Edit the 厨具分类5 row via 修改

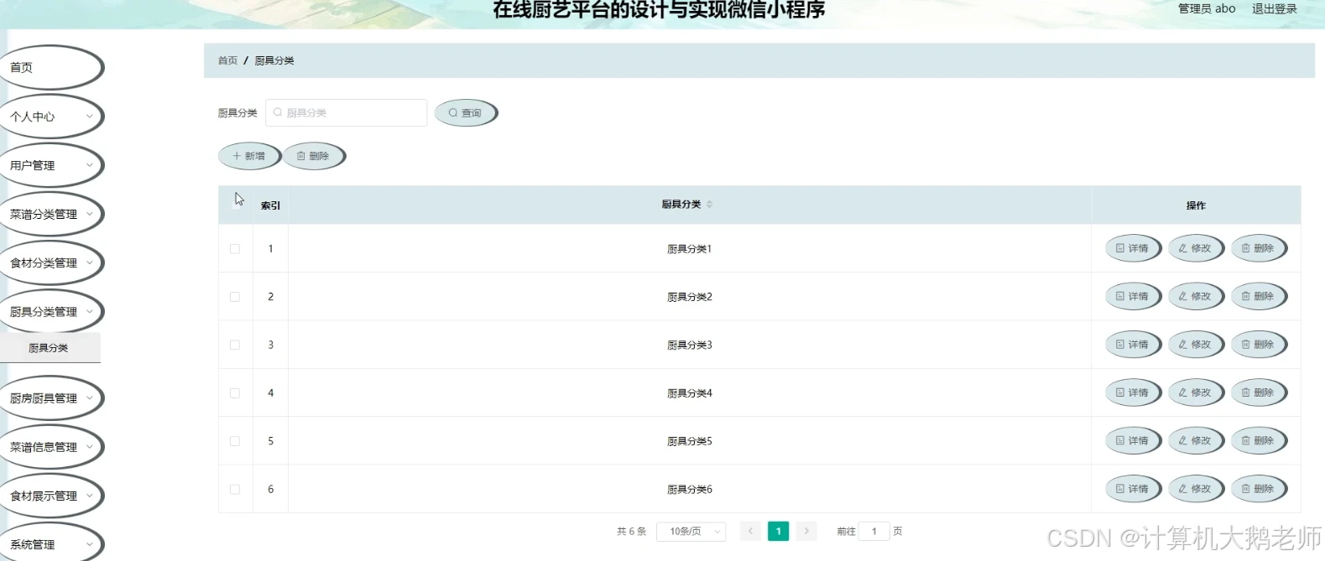[1196, 440]
